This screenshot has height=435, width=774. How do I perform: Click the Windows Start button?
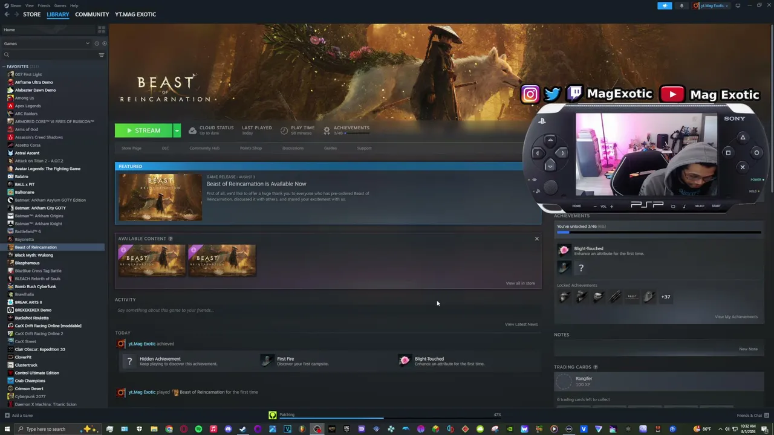[7, 429]
